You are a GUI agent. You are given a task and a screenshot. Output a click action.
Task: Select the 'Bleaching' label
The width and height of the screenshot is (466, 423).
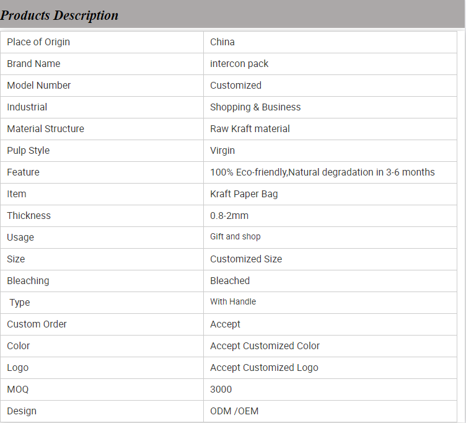pos(29,281)
